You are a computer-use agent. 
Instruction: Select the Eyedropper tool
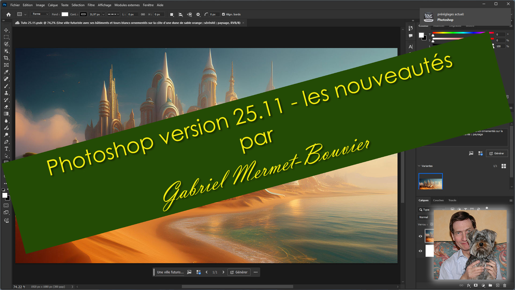[x=6, y=72]
